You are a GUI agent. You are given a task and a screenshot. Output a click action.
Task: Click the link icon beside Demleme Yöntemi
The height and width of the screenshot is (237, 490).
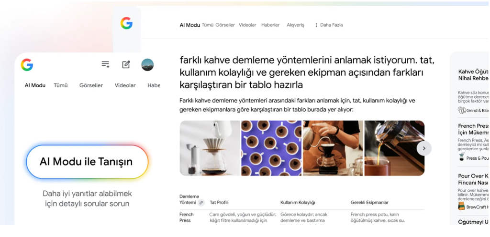[x=201, y=203]
